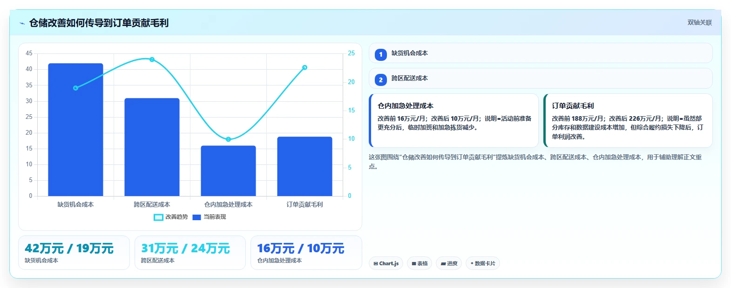The image size is (731, 288).
Task: Toggle the 当前表现 legend item
Action: pos(209,217)
